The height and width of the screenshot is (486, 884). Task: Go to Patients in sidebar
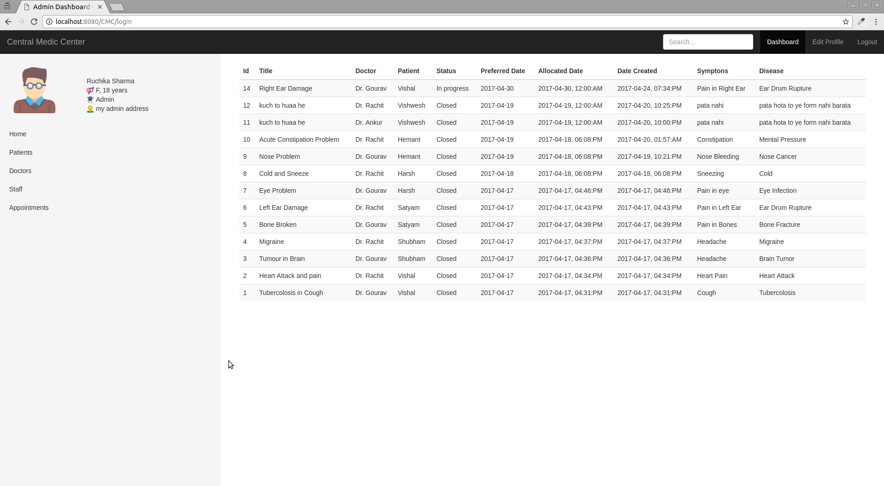[21, 152]
